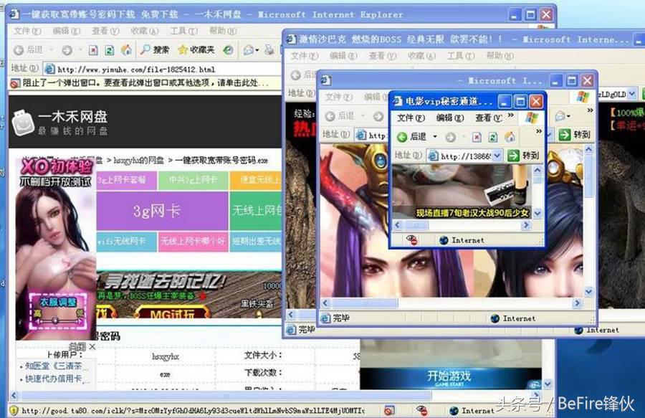645x418 pixels.
Task: Click horizontal scrollbar thumb in middle Microsoft window
Action: [365, 303]
